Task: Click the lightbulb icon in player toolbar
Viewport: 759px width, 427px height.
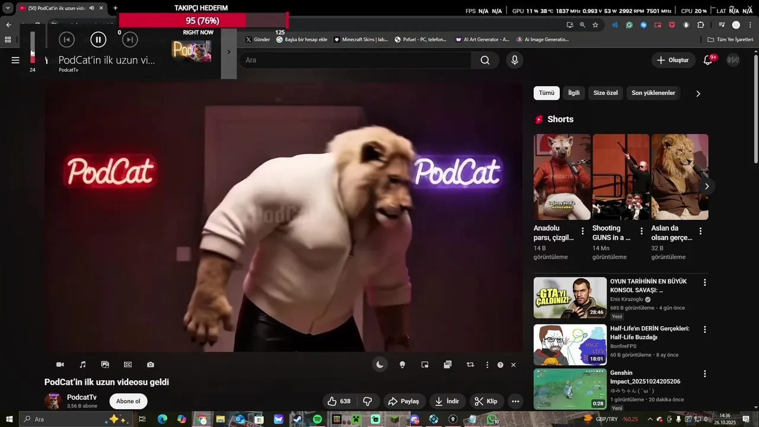Action: (402, 365)
